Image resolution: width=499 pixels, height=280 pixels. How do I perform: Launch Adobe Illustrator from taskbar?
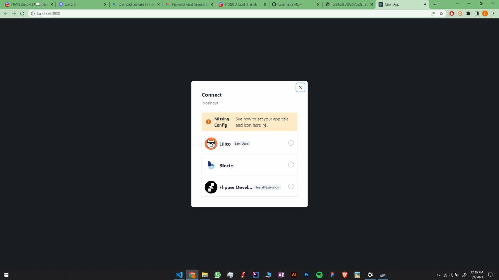[294, 275]
